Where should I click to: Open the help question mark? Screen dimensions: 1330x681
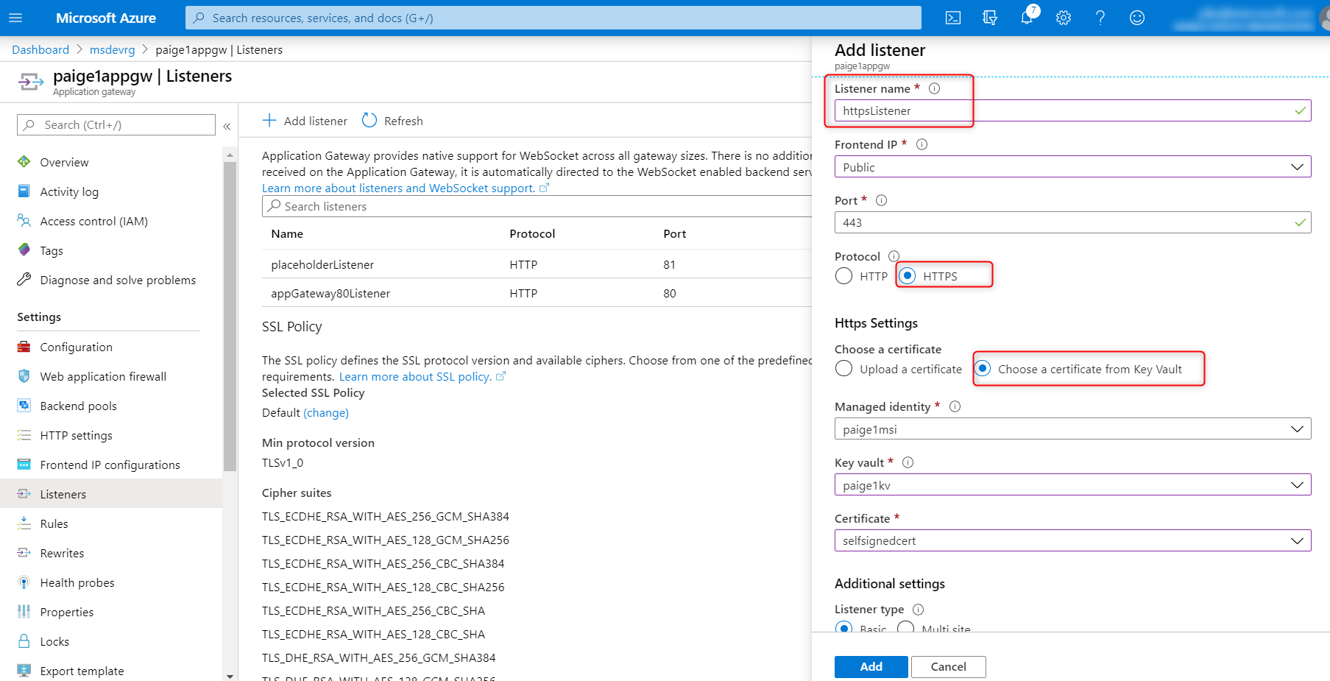[1100, 18]
